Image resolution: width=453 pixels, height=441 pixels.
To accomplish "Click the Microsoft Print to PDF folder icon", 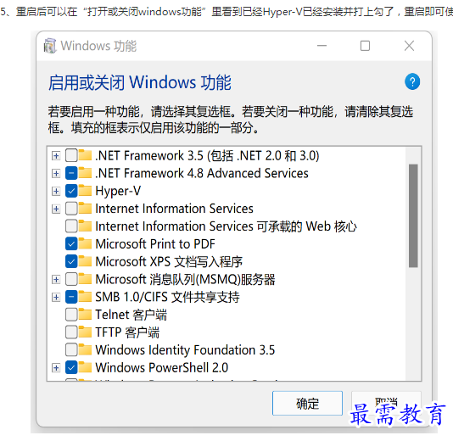I will click(x=85, y=243).
